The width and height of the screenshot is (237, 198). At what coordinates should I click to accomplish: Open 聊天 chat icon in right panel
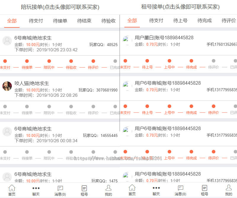click(156, 190)
